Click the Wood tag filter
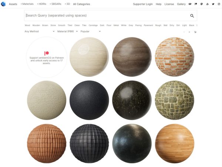 [27, 25]
